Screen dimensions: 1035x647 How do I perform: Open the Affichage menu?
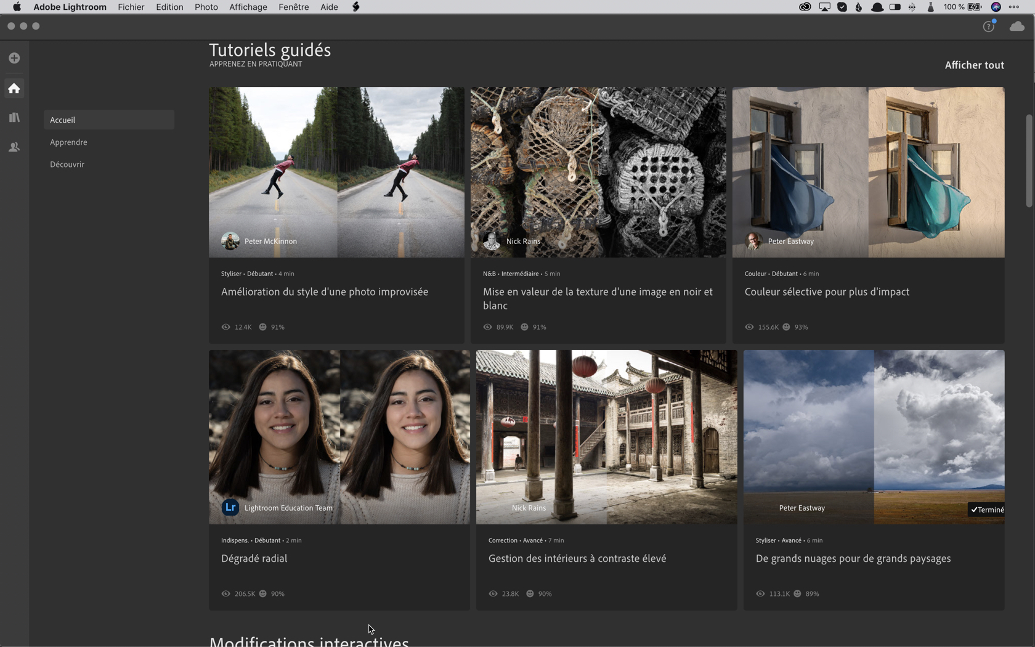[x=248, y=7]
